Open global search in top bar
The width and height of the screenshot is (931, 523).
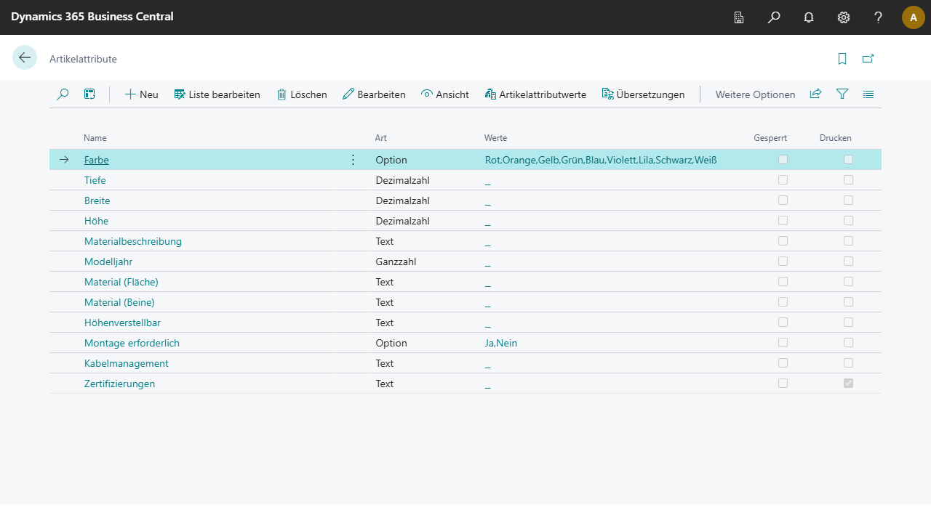coord(774,17)
